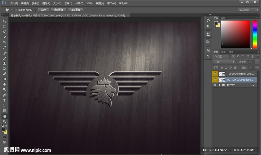
Task: Select the Hand tool in the toolbox
Action: [x=5, y=116]
